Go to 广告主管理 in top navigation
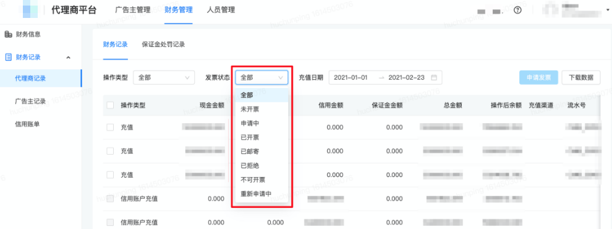Screen dimensions: 612x229 [133, 10]
